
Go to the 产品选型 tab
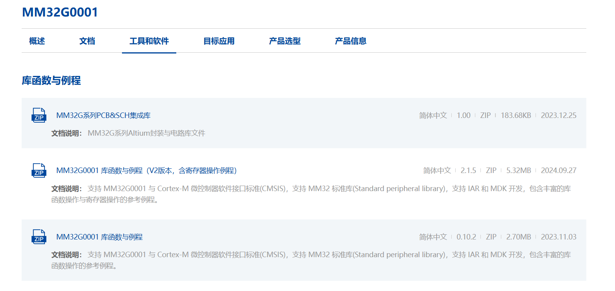285,41
